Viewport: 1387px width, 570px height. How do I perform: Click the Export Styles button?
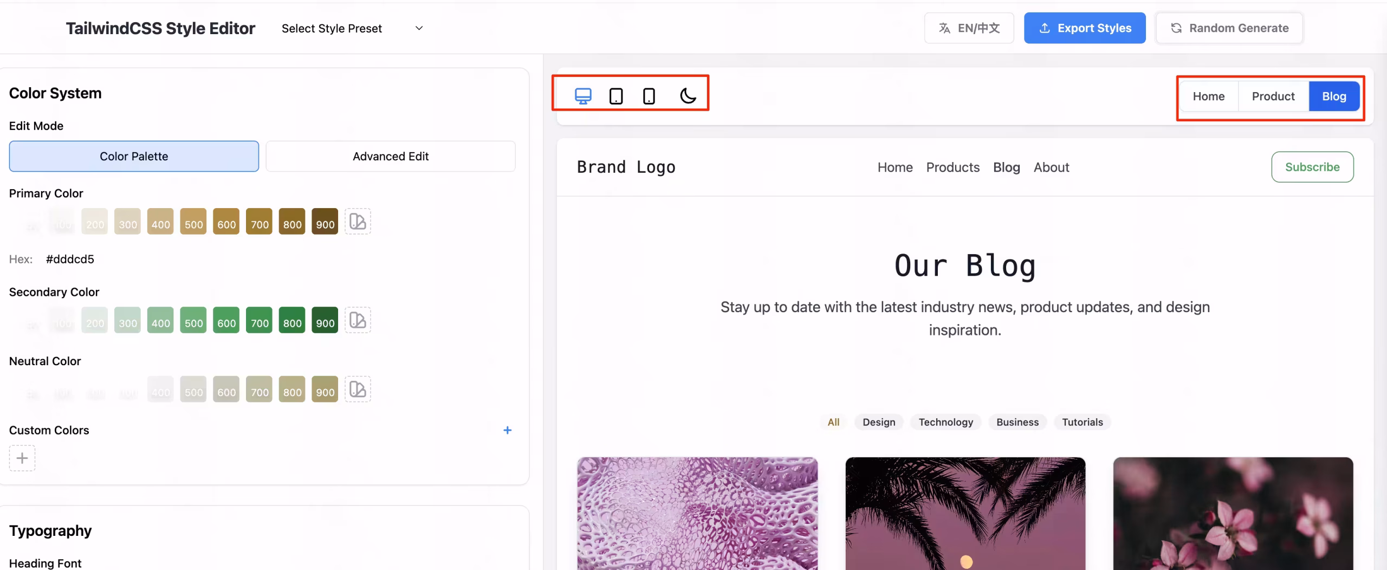1085,28
